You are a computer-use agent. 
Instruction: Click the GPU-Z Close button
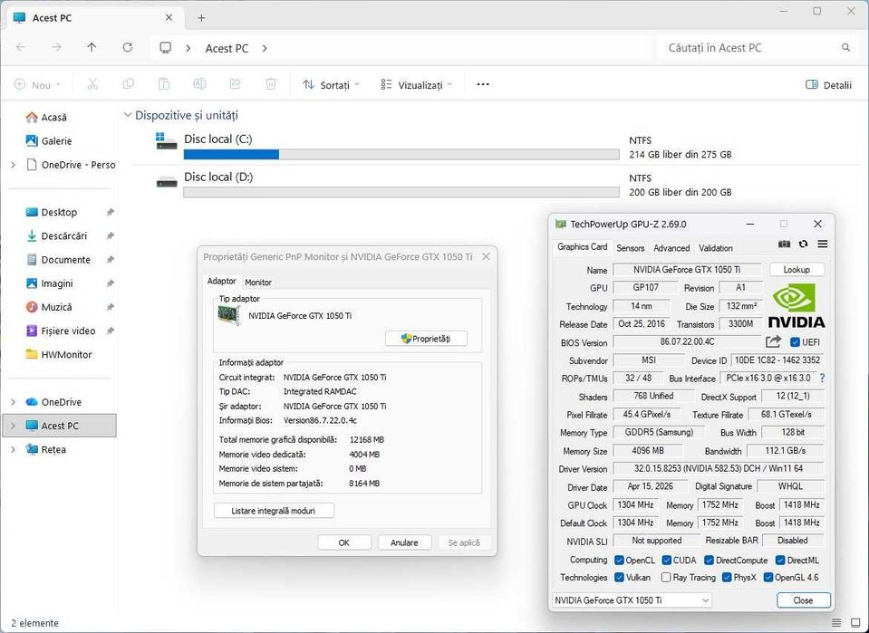click(803, 600)
